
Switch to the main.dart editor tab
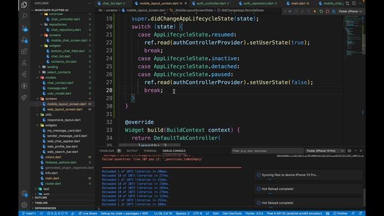298,4
